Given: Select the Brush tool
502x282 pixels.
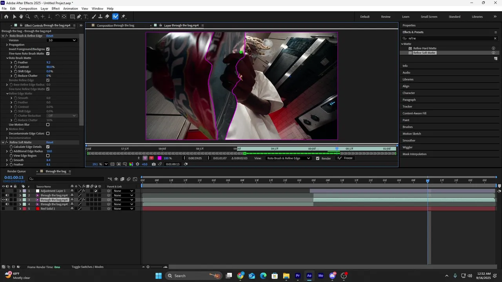Looking at the screenshot, I should tap(94, 16).
